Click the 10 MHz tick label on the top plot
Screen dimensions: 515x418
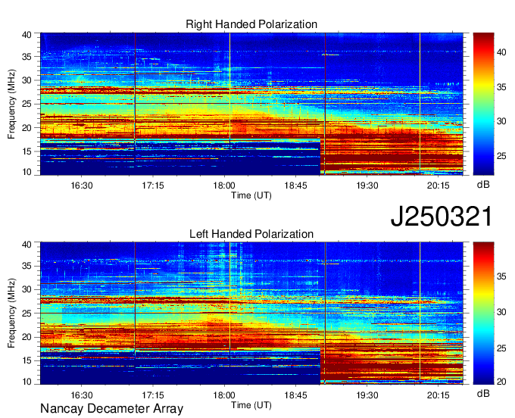pyautogui.click(x=27, y=172)
